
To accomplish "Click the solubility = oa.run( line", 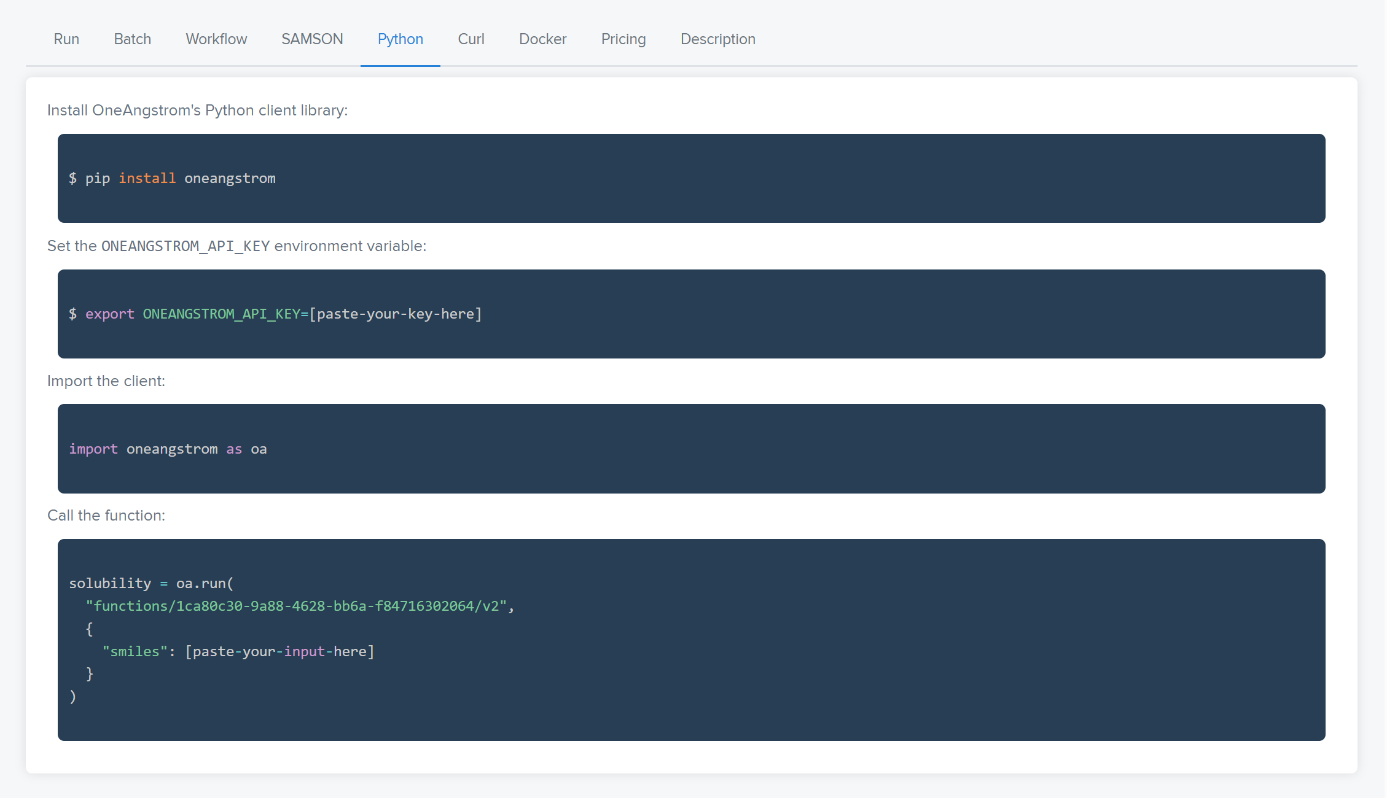I will (151, 584).
